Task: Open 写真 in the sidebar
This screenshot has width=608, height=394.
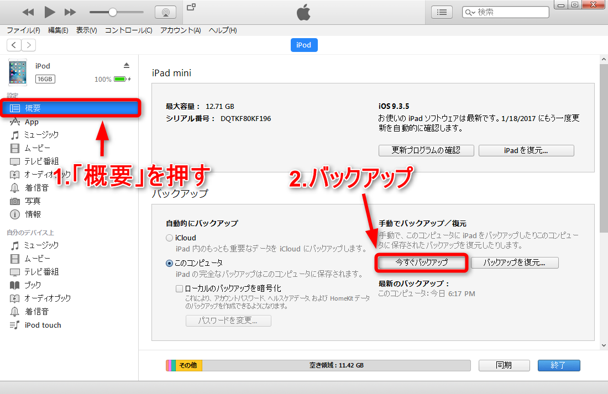Action: 33,201
